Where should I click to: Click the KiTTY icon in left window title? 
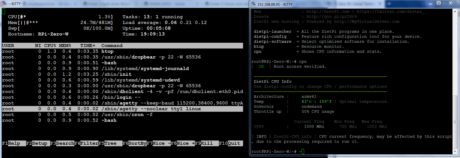pos(4,4)
